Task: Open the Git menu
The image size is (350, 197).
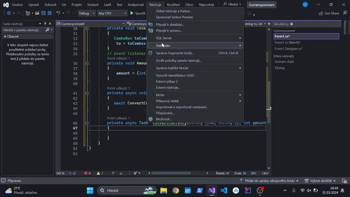Action: click(x=64, y=5)
